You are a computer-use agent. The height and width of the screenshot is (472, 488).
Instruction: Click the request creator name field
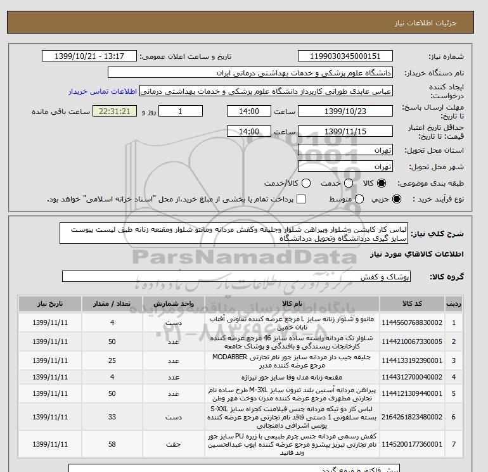(x=266, y=91)
